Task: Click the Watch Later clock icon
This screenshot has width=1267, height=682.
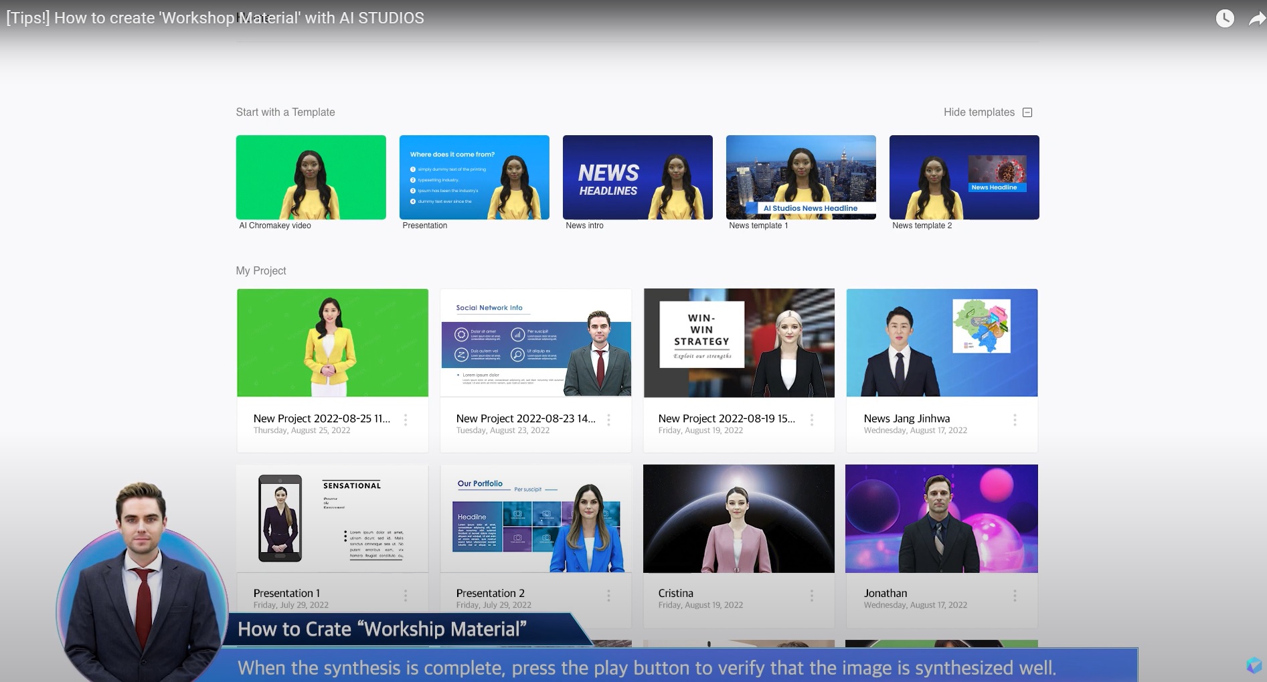Action: tap(1225, 18)
